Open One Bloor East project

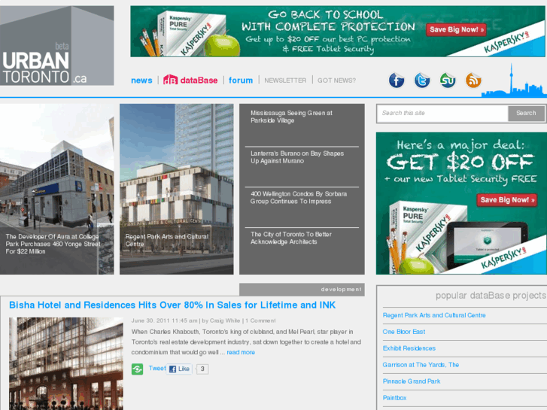(x=403, y=332)
